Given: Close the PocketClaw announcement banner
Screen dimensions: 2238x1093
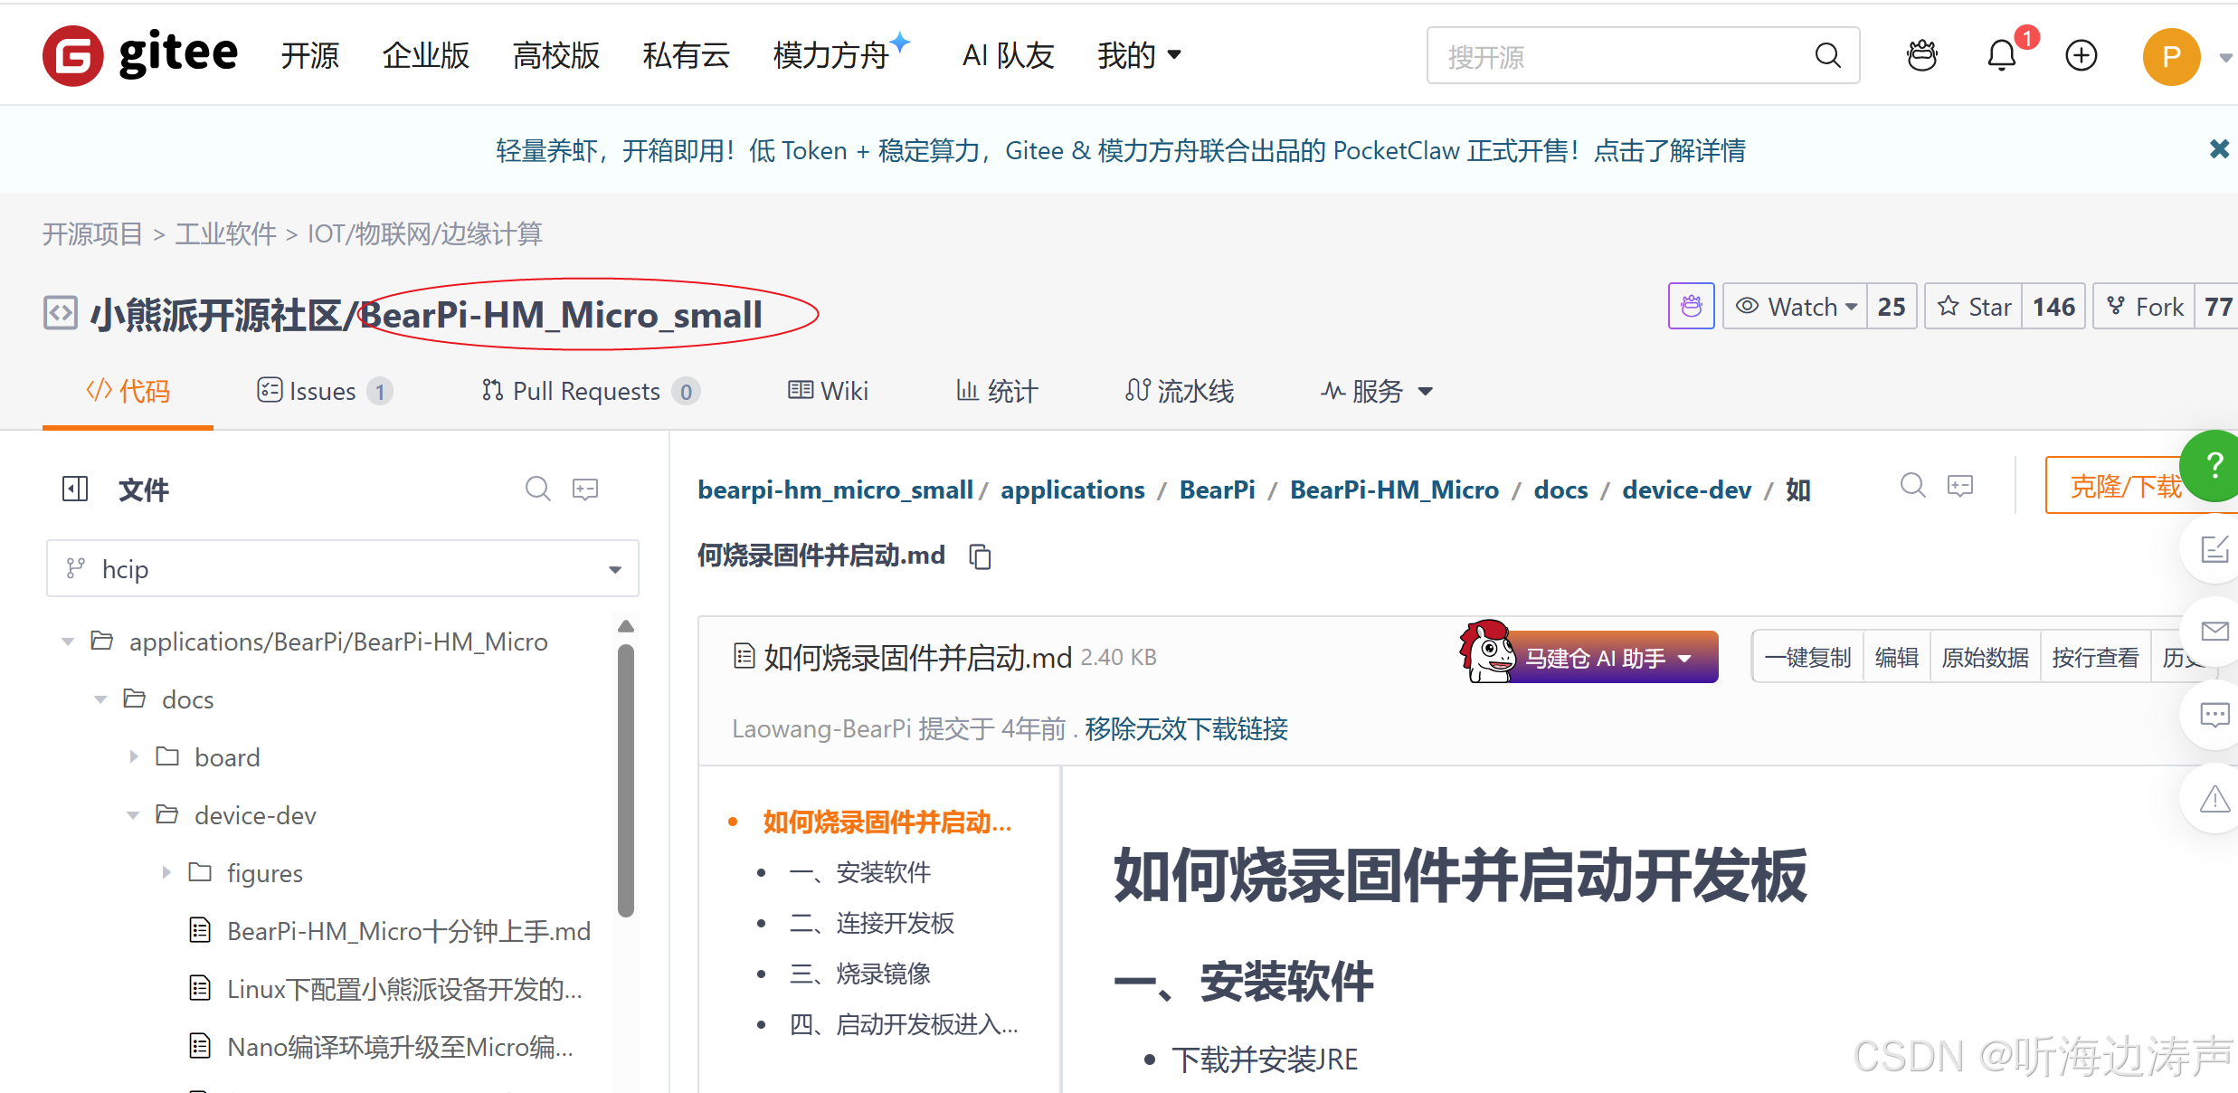Looking at the screenshot, I should (x=2218, y=149).
